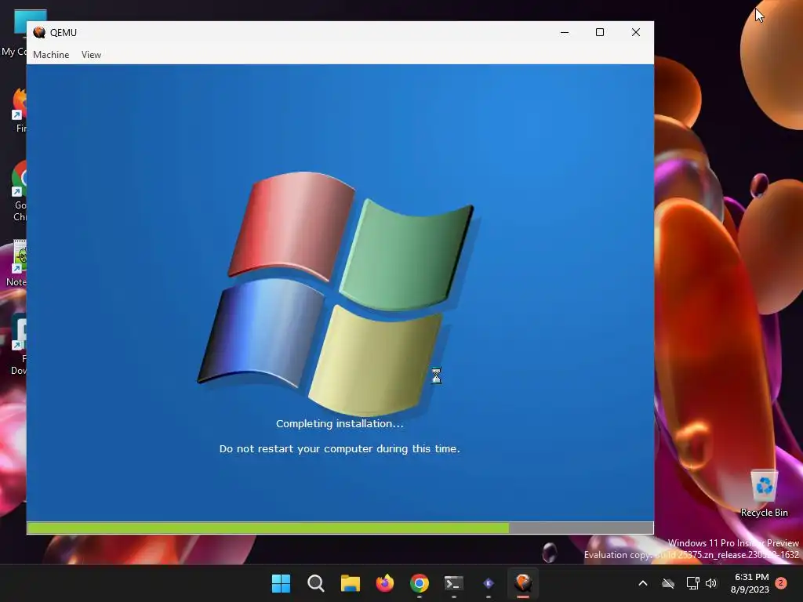Image resolution: width=803 pixels, height=602 pixels.
Task: Select the Firefox desktop shortcut
Action: click(x=19, y=110)
